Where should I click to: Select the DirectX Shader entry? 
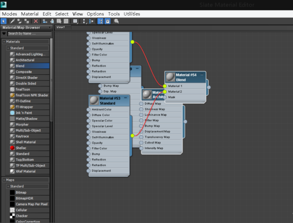30,78
